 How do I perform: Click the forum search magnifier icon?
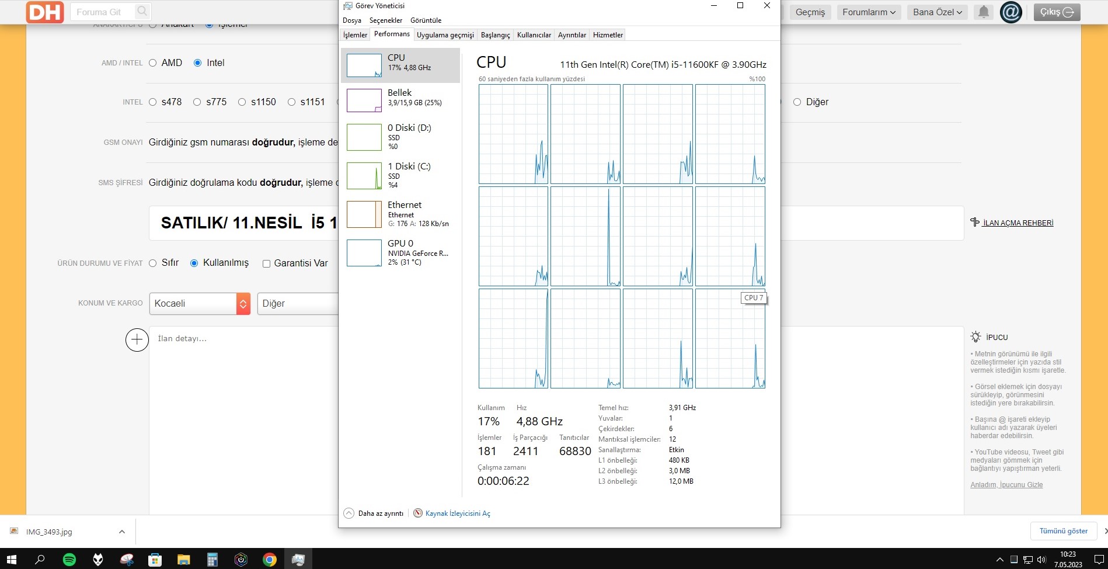pyautogui.click(x=142, y=11)
